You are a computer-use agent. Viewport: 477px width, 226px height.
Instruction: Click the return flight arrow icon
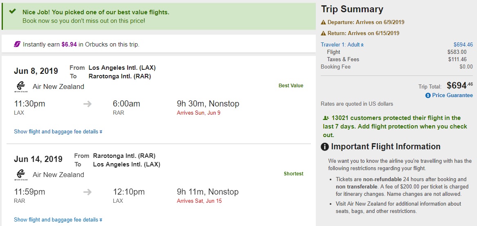pos(88,192)
